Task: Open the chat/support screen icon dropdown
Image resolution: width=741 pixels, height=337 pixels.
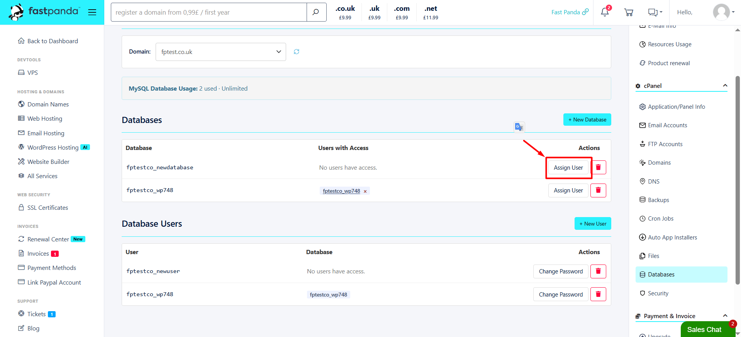Action: click(655, 12)
